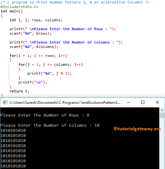Click the console vertical scrollbar thumb
The width and height of the screenshot is (165, 169).
coord(162,116)
